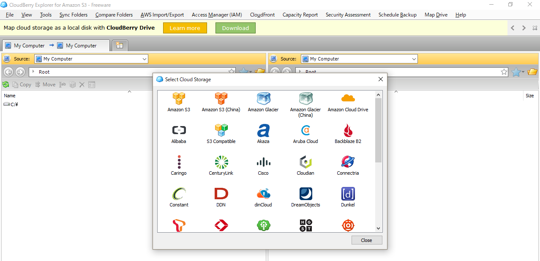Open the Tools menu
The height and width of the screenshot is (261, 540).
(x=46, y=14)
